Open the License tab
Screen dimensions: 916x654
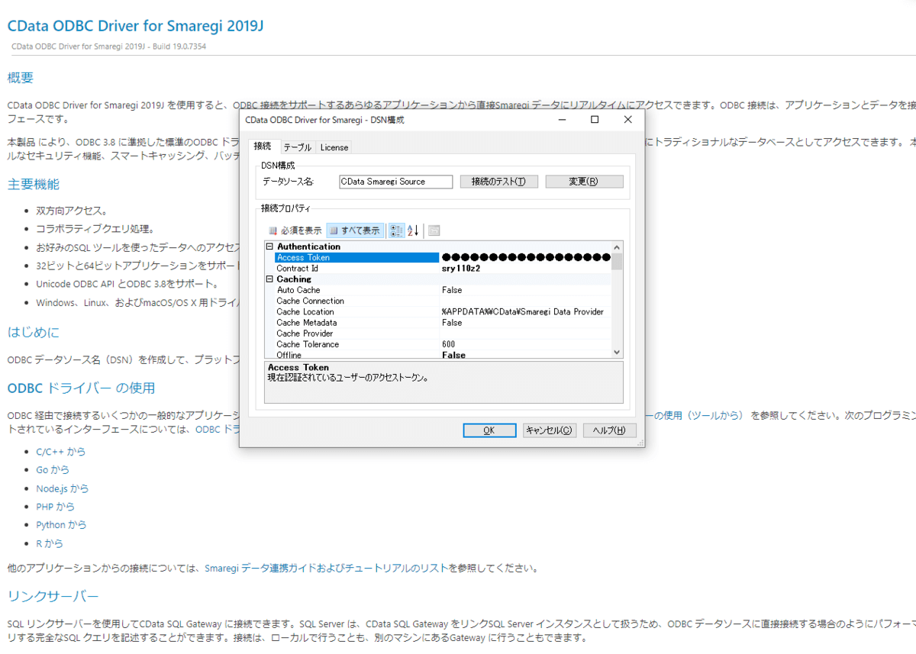pyautogui.click(x=334, y=147)
